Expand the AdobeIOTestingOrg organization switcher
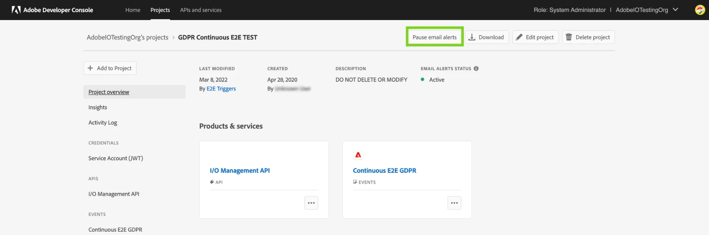709x235 pixels. pos(647,10)
